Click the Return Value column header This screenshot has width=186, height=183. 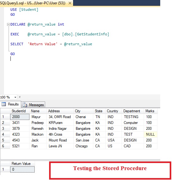point(22,164)
